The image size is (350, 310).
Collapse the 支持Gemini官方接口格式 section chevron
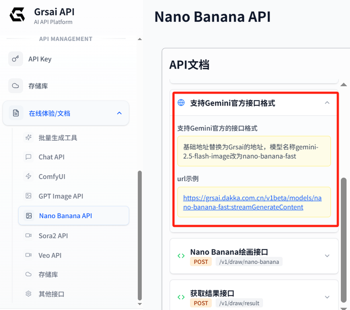[327, 103]
